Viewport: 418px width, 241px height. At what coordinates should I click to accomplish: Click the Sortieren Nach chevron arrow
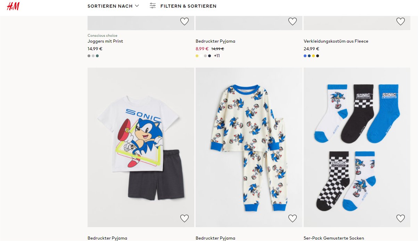coord(137,6)
